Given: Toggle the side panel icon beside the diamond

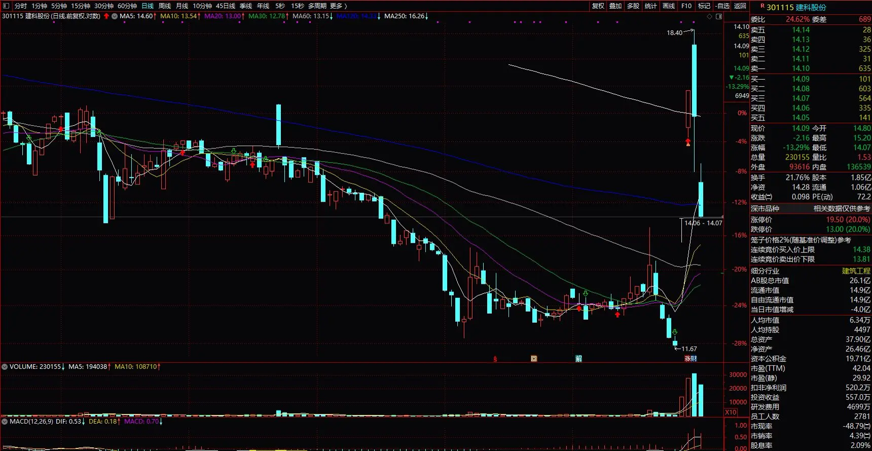Looking at the screenshot, I should coord(718,17).
